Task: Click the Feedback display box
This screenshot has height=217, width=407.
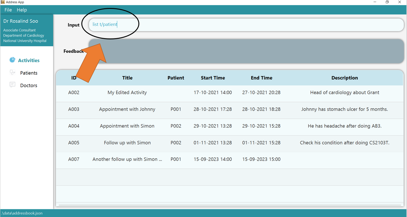Action: point(254,51)
